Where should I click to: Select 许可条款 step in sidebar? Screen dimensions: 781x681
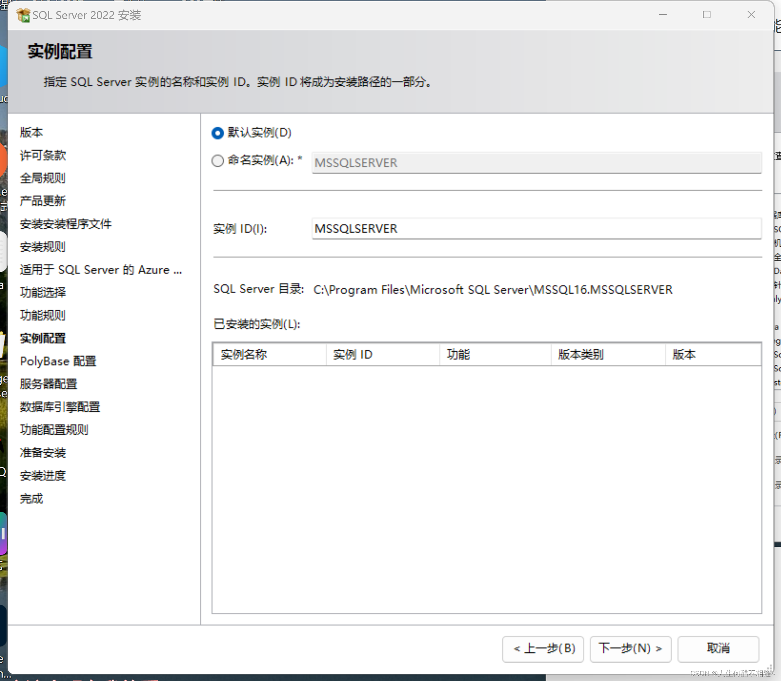[43, 155]
